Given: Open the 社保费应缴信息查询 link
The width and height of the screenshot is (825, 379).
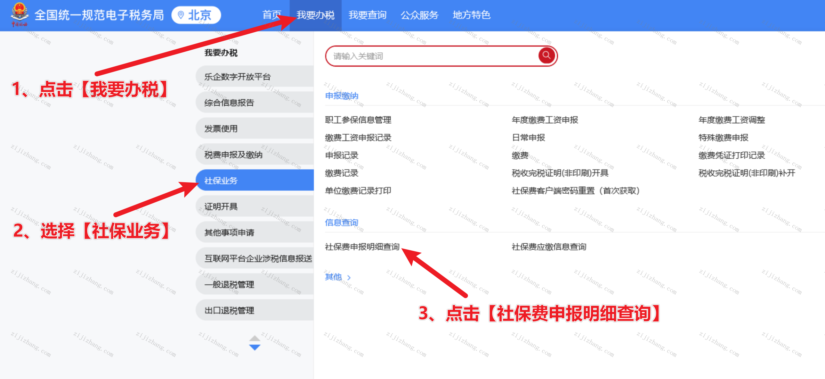Looking at the screenshot, I should [x=549, y=247].
